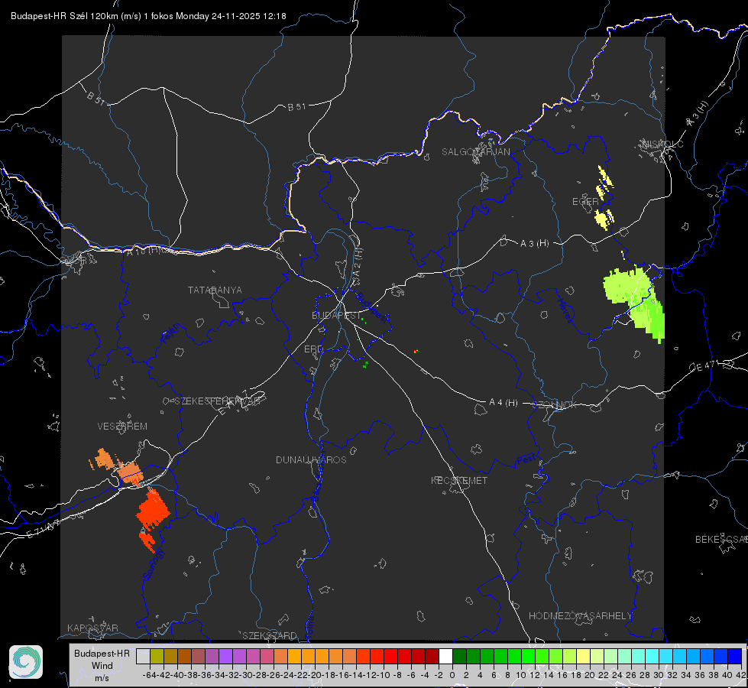This screenshot has height=688, width=748.
Task: Click the SZOLNOK city label
Action: 555,404
